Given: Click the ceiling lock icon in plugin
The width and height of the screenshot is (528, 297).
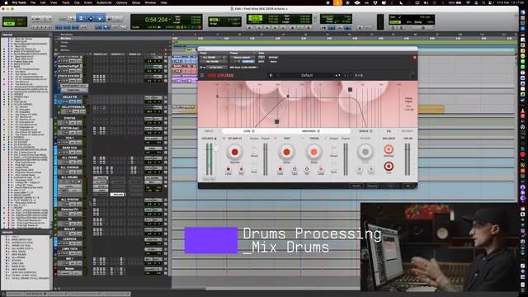Looking at the screenshot, I should click(x=215, y=139).
